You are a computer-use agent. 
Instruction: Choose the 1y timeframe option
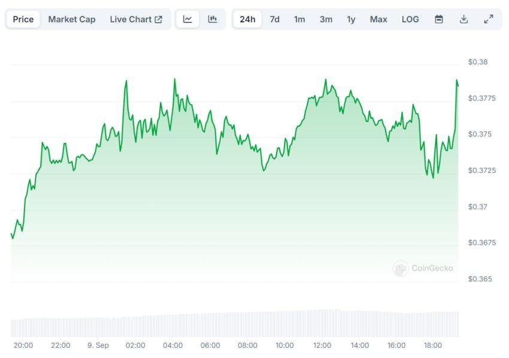(x=351, y=19)
